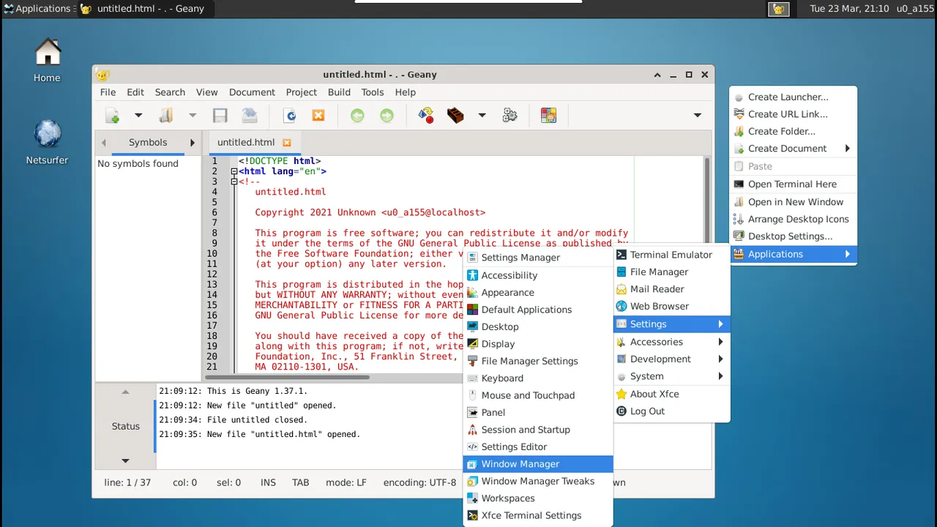Switch to the Symbols sidebar tab
This screenshot has height=527, width=937.
coord(148,143)
